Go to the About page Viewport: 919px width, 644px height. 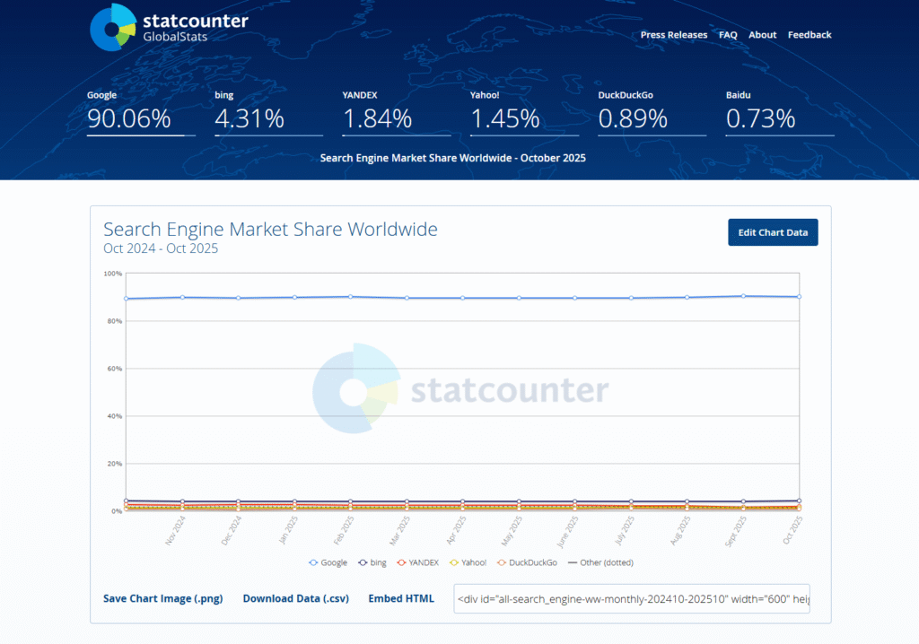tap(762, 35)
